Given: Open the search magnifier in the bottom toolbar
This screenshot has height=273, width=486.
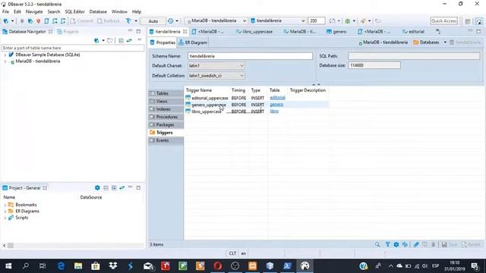Looking at the screenshot, I should (377, 244).
